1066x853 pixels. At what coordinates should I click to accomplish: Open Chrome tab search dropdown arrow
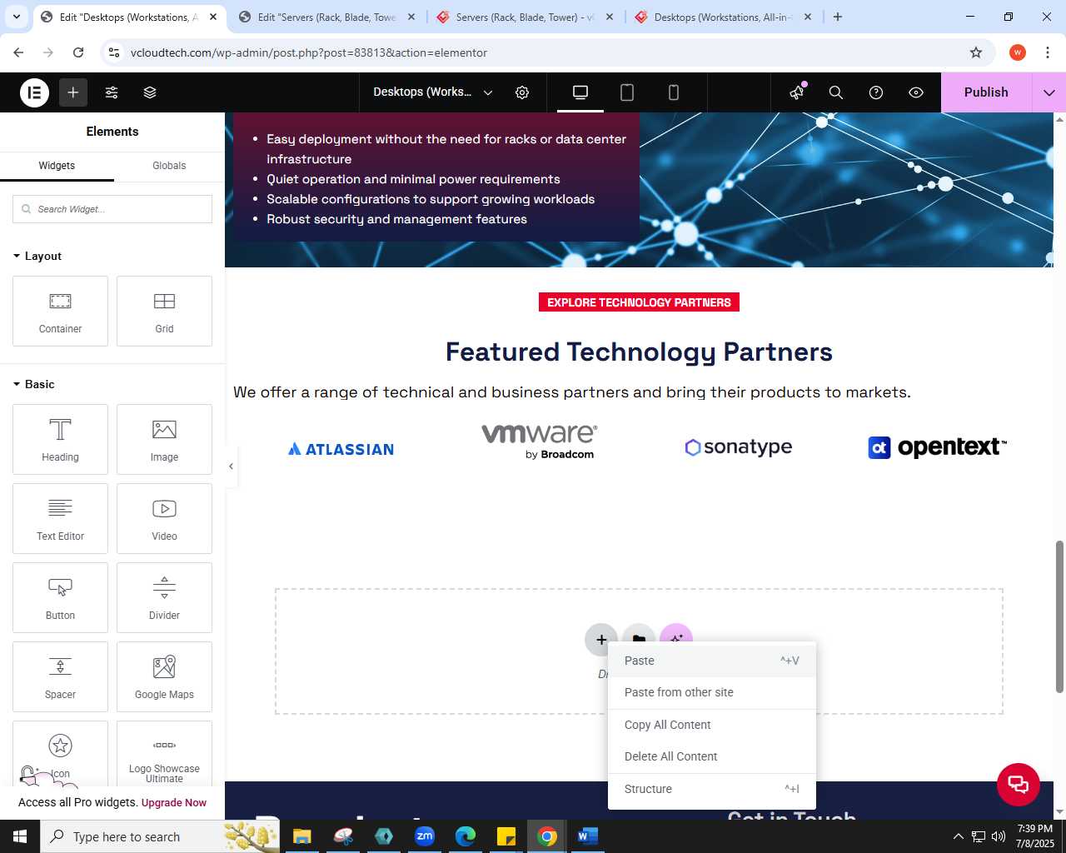[x=17, y=17]
